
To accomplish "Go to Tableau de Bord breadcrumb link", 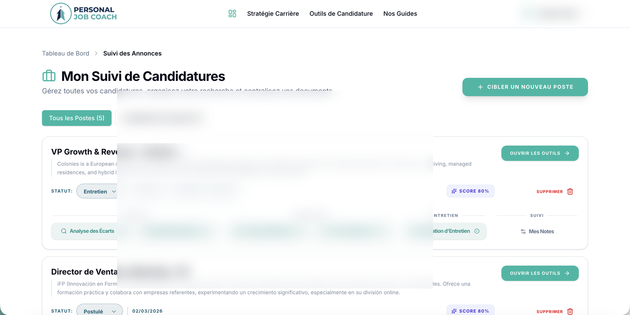I will pos(66,53).
